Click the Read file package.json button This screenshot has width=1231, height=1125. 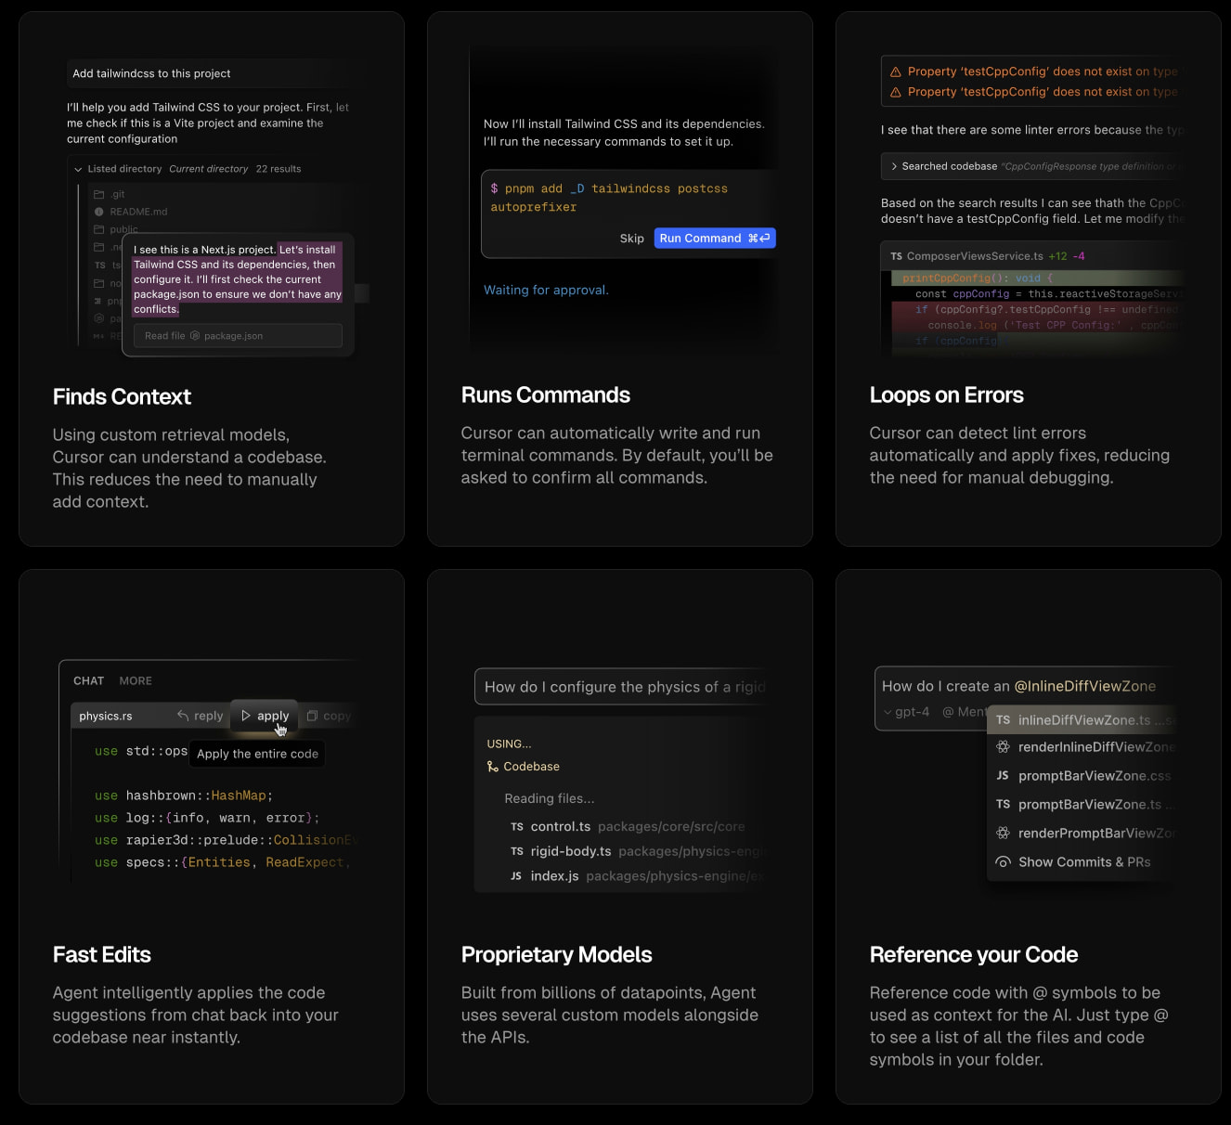238,336
